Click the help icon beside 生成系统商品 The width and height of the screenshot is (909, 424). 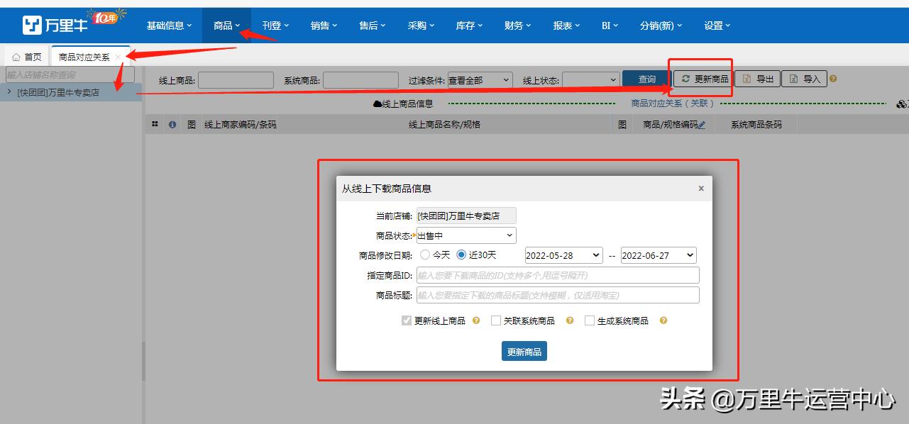point(663,320)
